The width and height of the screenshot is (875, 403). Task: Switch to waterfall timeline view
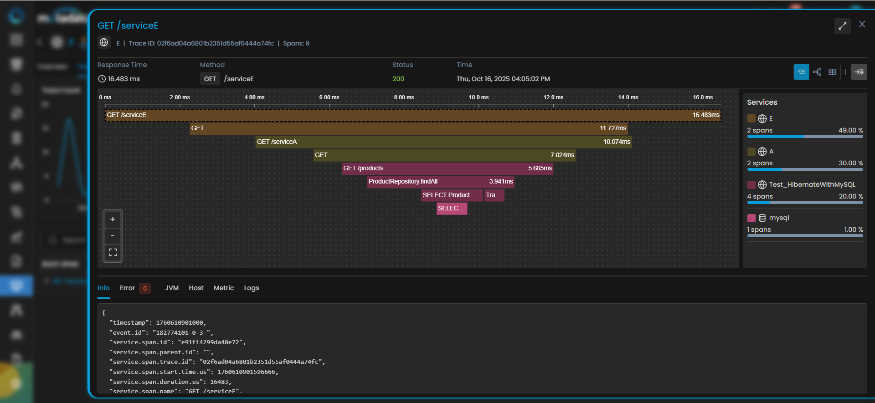pyautogui.click(x=801, y=72)
